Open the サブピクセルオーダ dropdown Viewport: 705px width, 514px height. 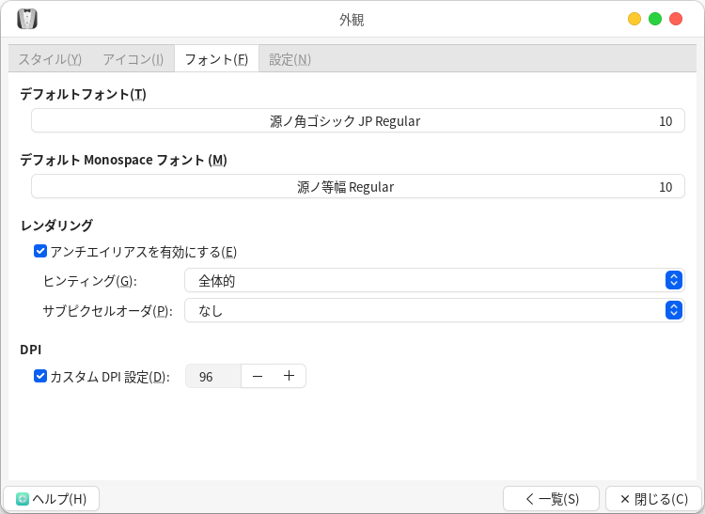point(433,310)
